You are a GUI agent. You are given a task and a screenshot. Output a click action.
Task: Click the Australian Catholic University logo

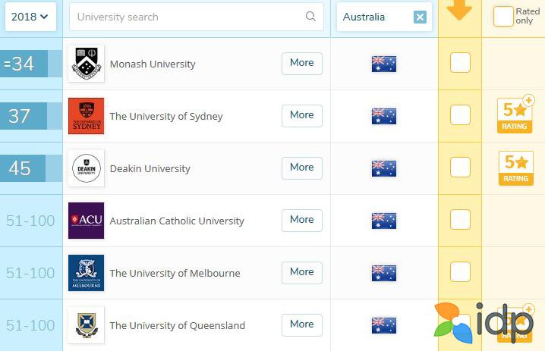[x=86, y=221]
